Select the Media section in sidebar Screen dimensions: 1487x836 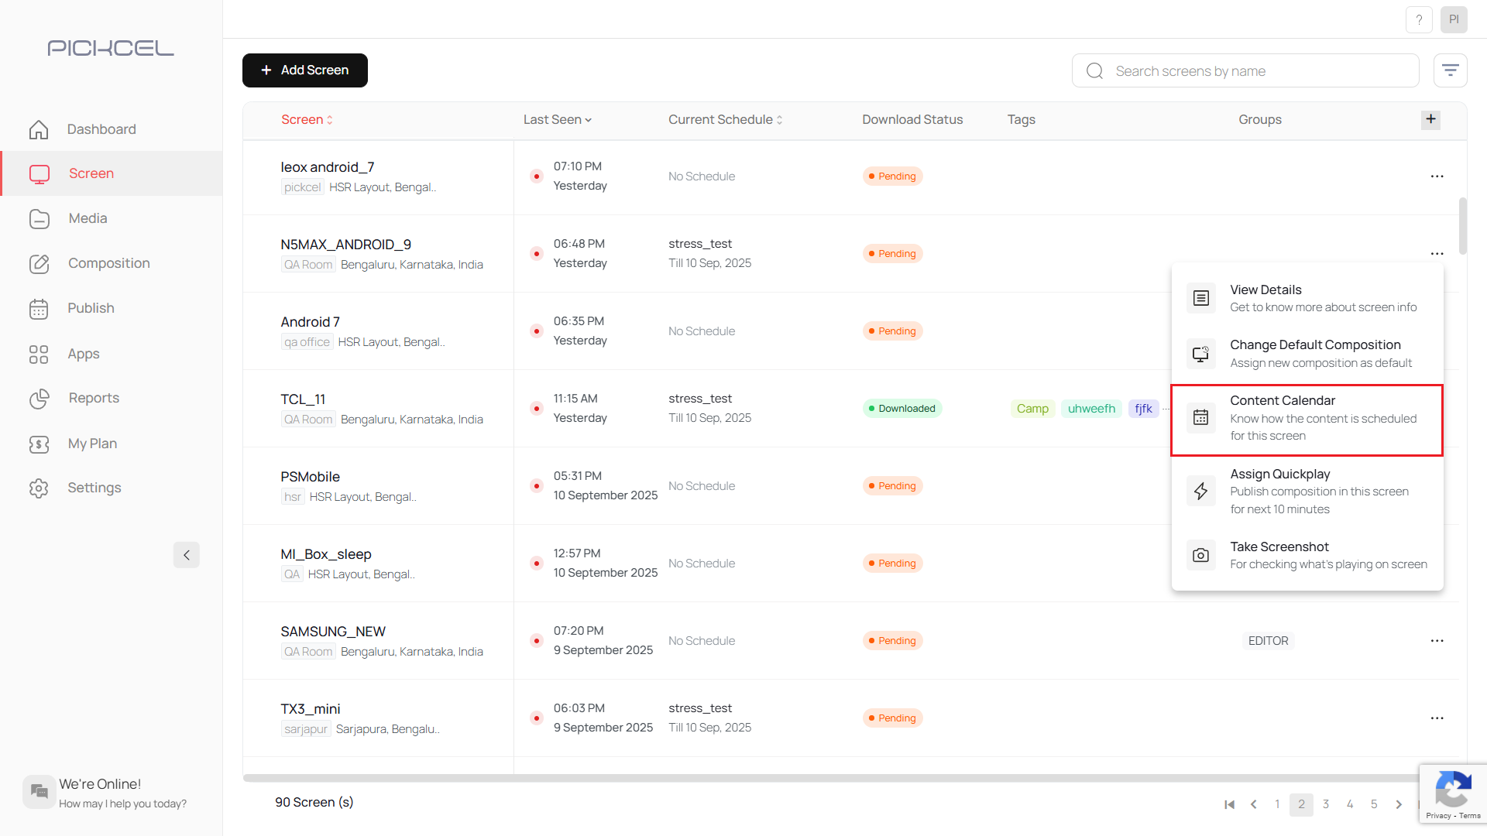88,218
